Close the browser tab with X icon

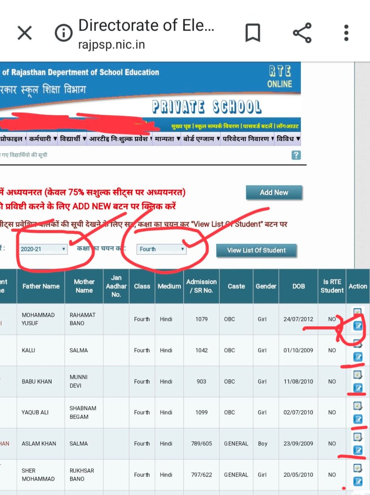tap(25, 33)
